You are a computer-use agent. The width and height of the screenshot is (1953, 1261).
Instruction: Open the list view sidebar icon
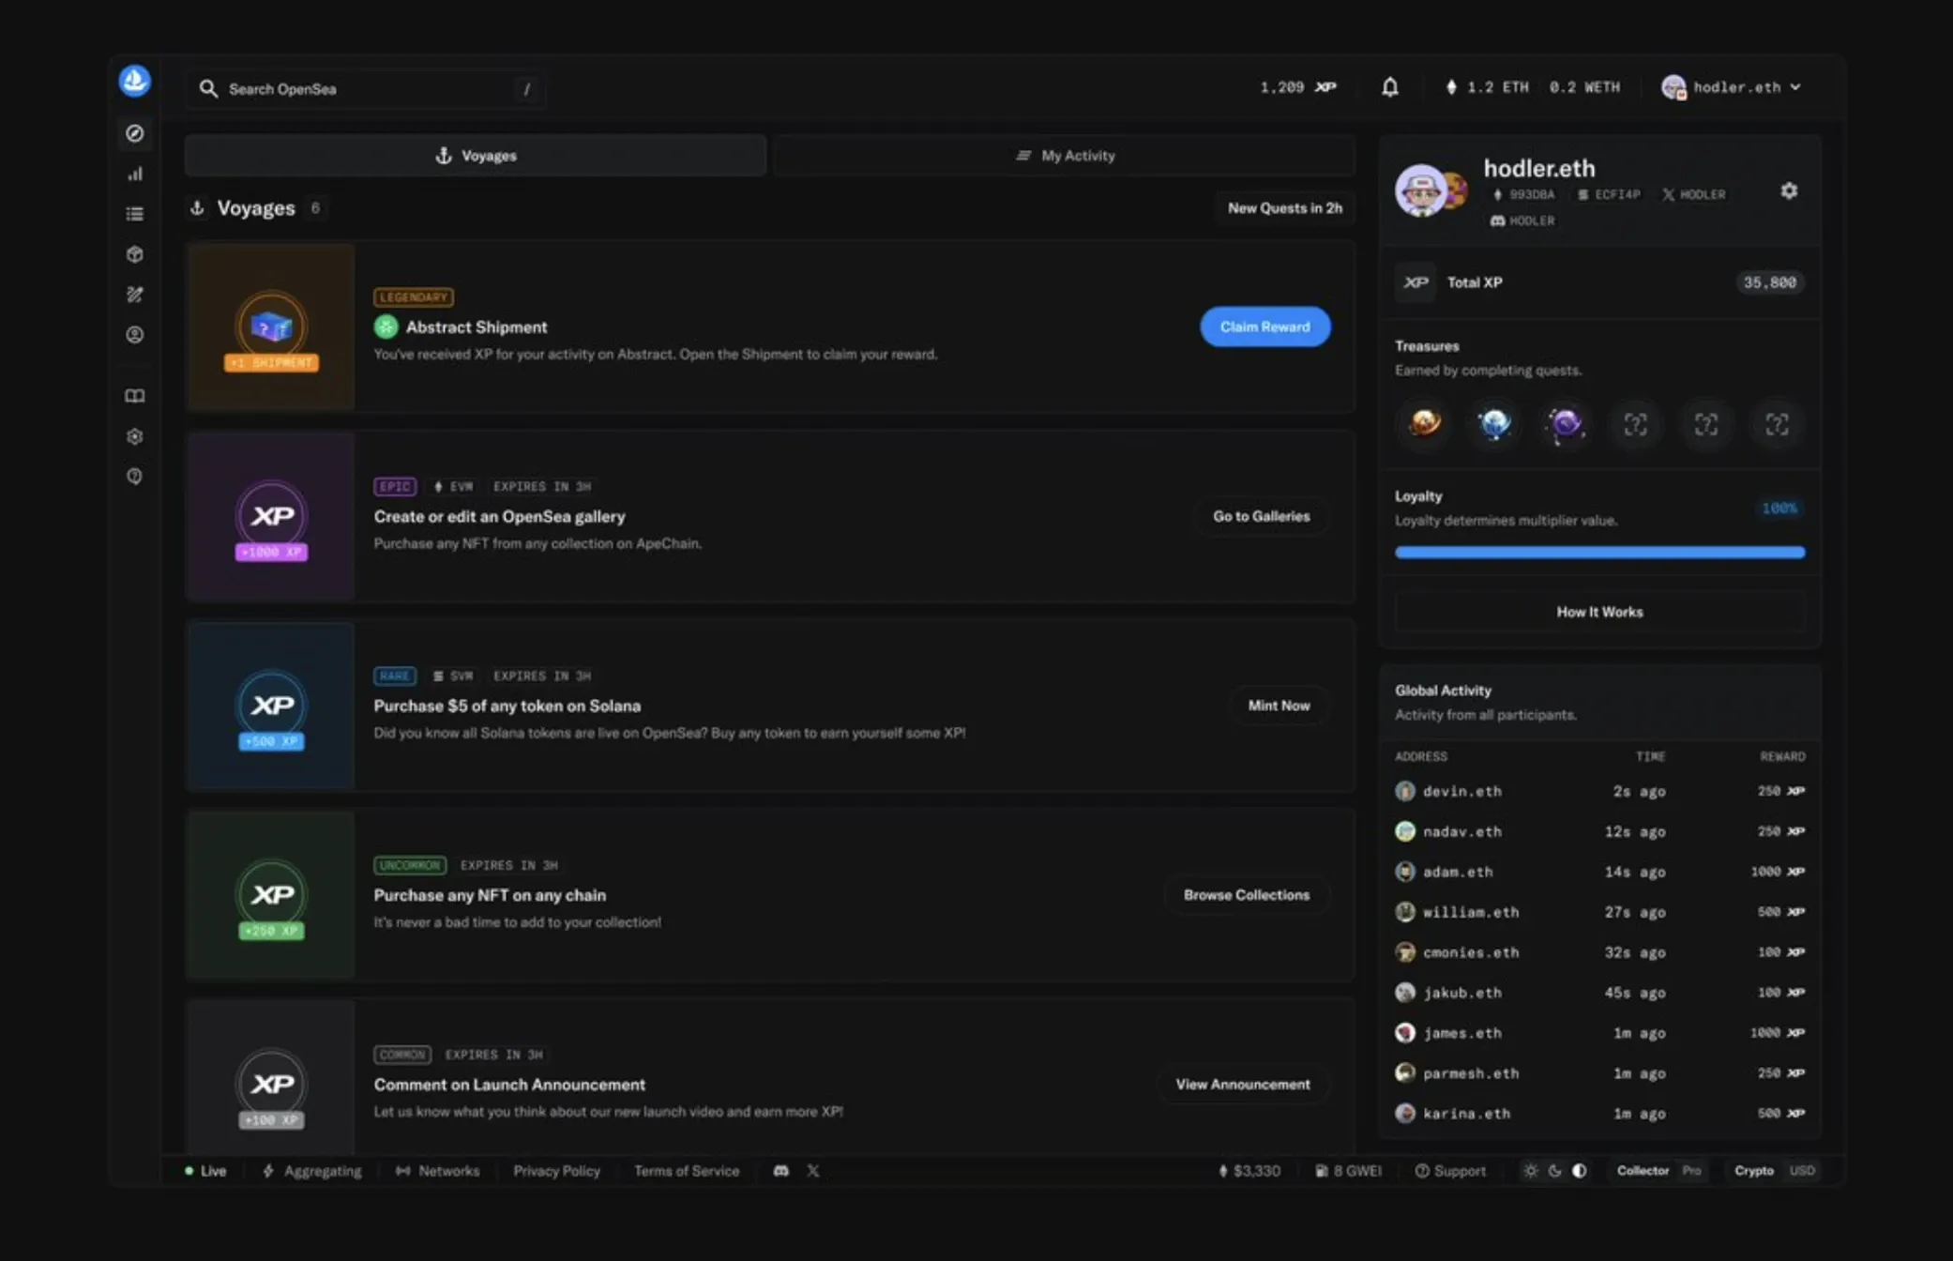coord(135,214)
